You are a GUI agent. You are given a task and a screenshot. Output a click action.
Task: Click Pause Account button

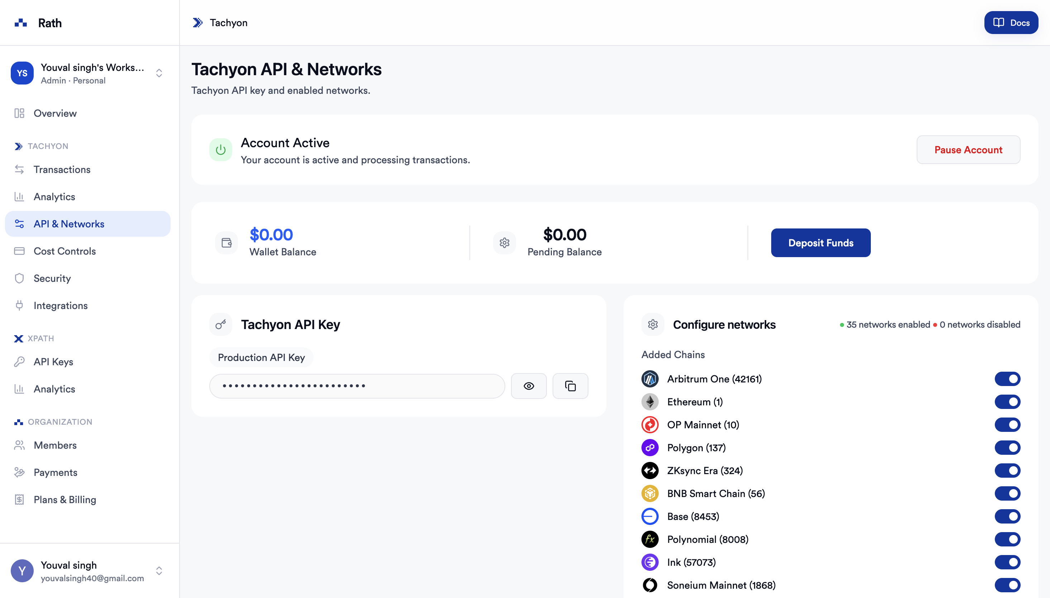(x=968, y=150)
